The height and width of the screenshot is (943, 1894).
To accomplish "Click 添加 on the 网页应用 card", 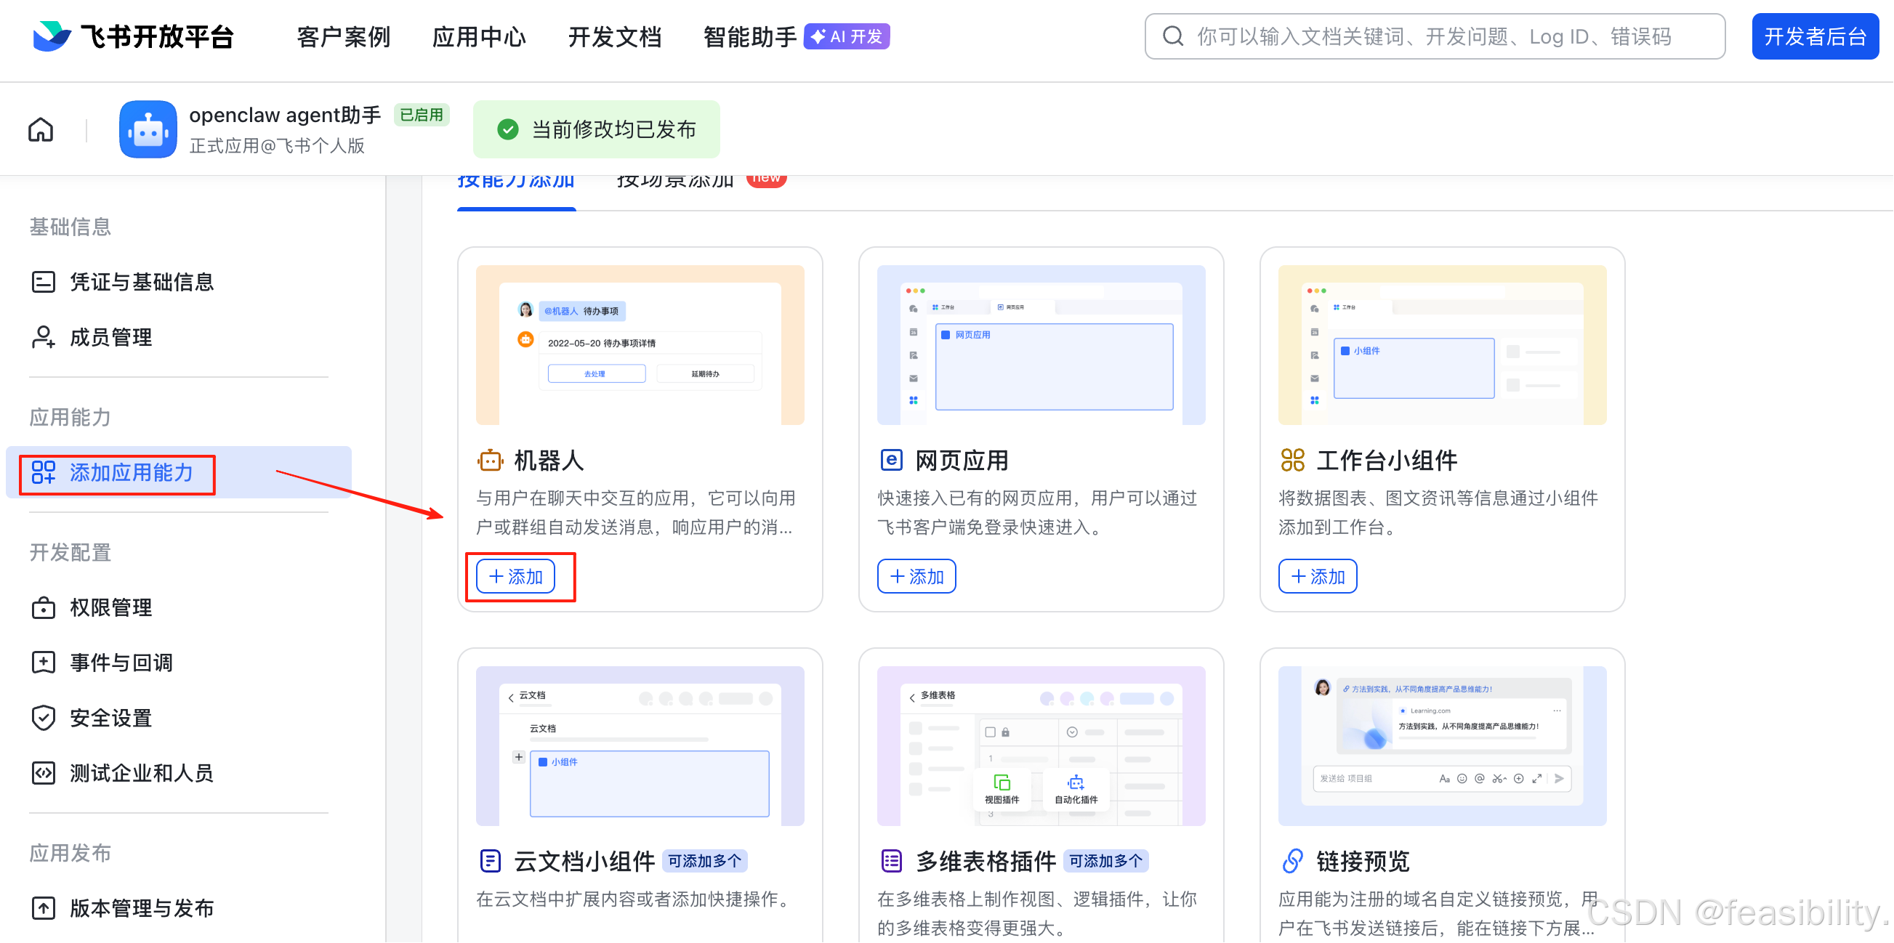I will [916, 577].
